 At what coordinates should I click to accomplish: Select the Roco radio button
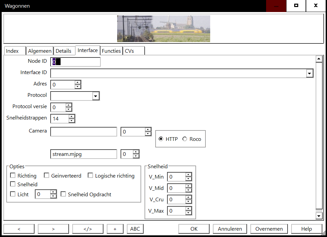(x=185, y=139)
